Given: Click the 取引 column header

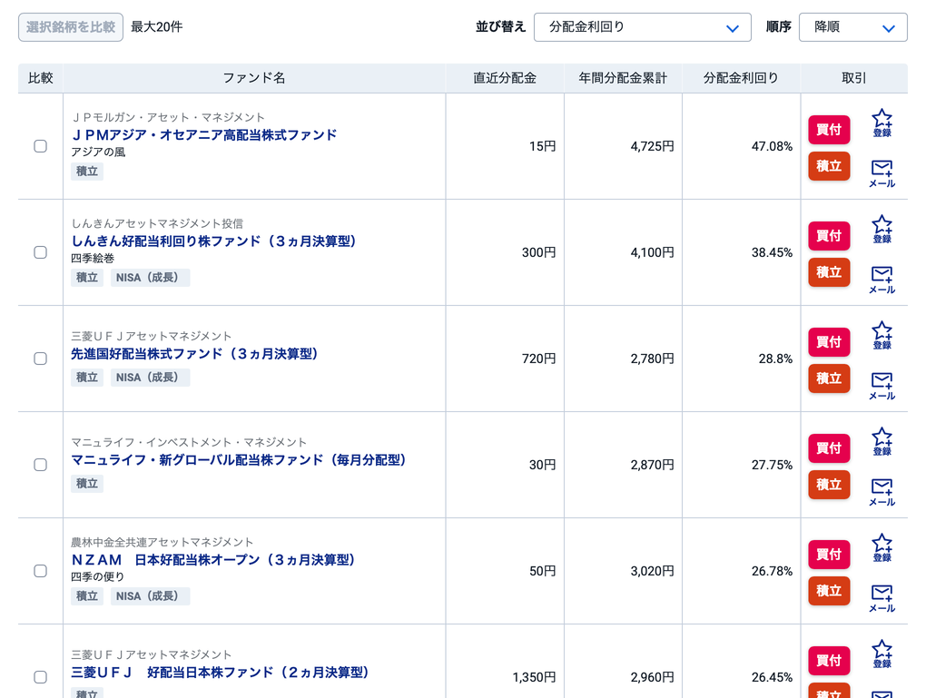Looking at the screenshot, I should [x=854, y=78].
